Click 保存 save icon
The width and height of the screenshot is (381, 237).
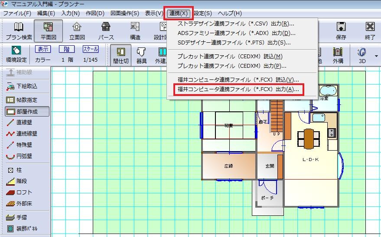[341, 31]
